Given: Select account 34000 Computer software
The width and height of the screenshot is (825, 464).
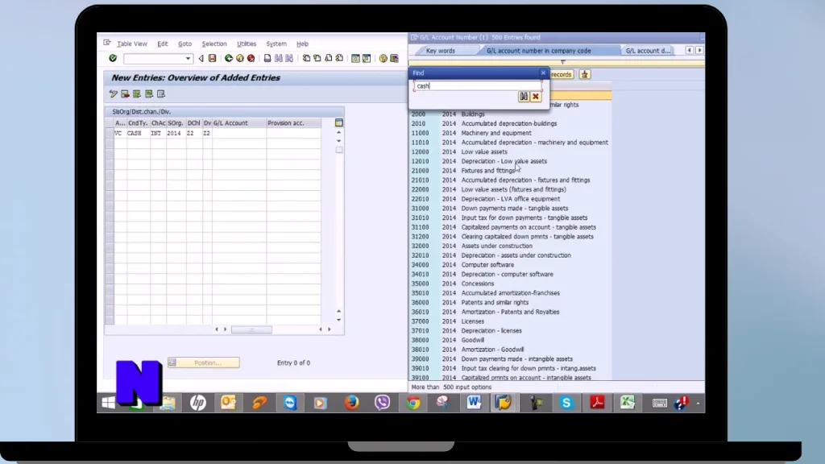Looking at the screenshot, I should coord(462,265).
